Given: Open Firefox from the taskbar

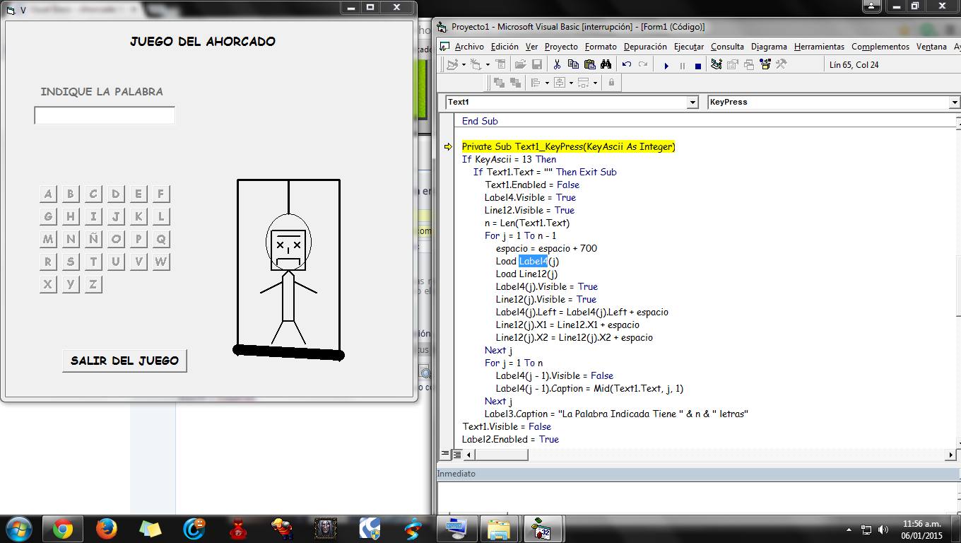Looking at the screenshot, I should [107, 528].
